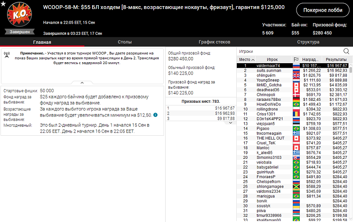Click the 1st place prize $16 967,67 in payouts list

point(225,108)
